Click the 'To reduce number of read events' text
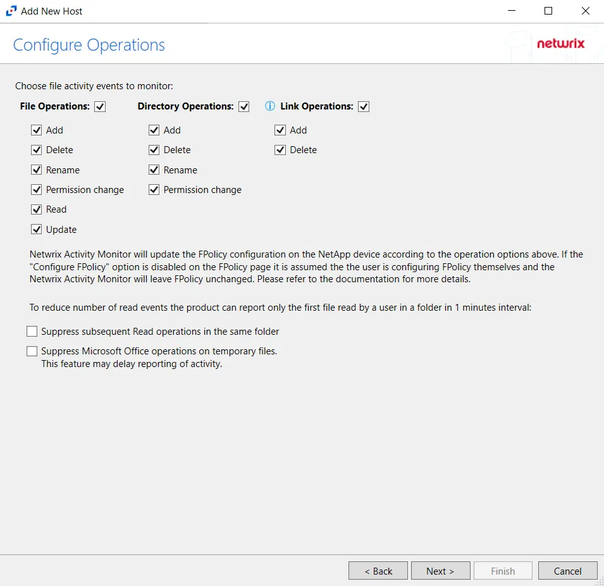This screenshot has height=586, width=604. [280, 308]
